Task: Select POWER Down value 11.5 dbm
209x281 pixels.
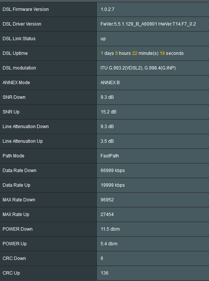Action: click(x=110, y=229)
